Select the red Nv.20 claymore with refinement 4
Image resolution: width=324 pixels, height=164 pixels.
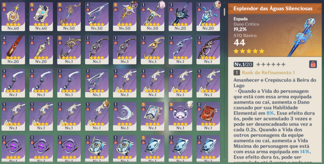pyautogui.click(x=13, y=50)
